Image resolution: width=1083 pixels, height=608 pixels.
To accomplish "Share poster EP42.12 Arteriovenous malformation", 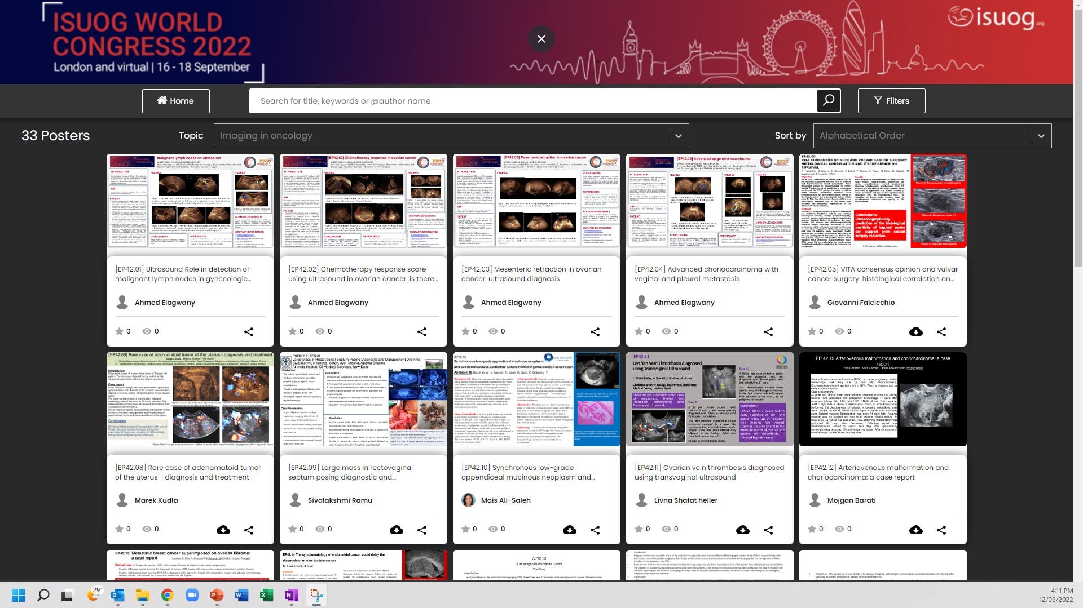I will click(x=941, y=530).
